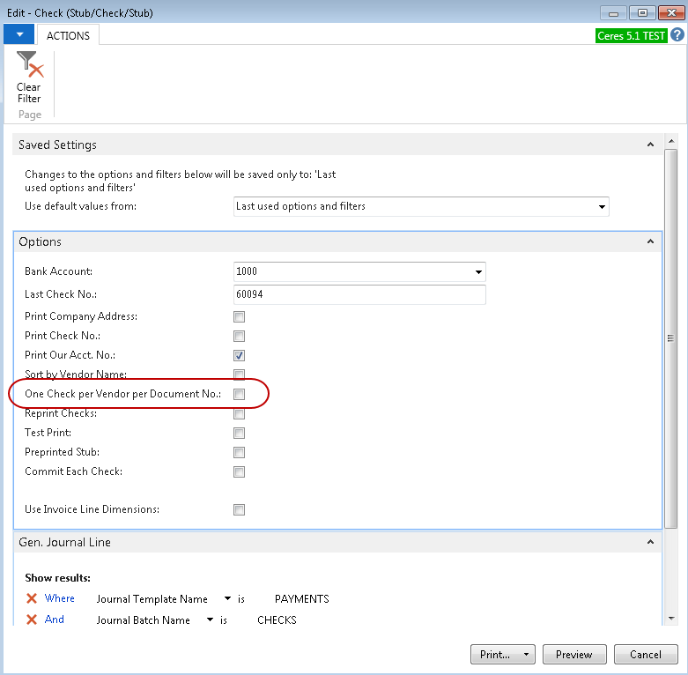Collapse the Gen. Journal Line section
The width and height of the screenshot is (688, 675).
coord(650,543)
